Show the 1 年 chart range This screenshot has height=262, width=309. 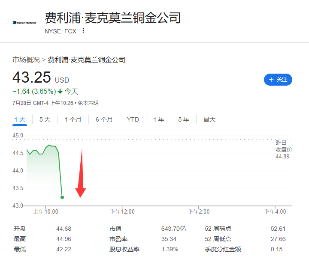159,119
